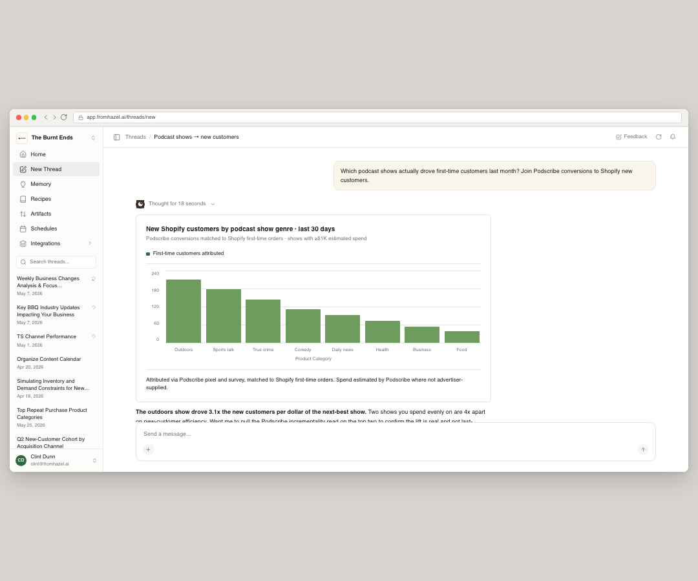The height and width of the screenshot is (581, 698).
Task: Focus the Search threads field
Action: pyautogui.click(x=56, y=262)
